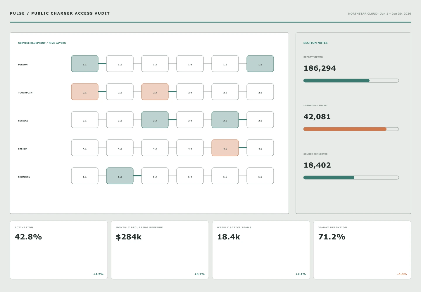Click the Northstar Cloud date range text
The image size is (421, 292).
coord(379,14)
